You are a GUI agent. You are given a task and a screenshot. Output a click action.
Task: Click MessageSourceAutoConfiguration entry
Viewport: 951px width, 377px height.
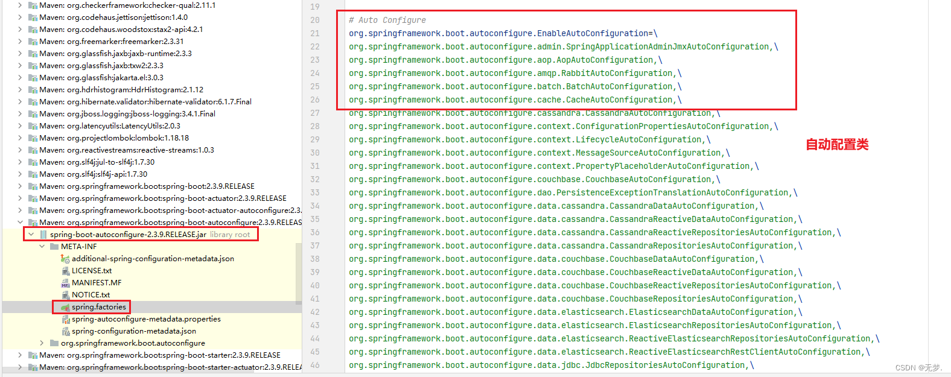tap(539, 153)
